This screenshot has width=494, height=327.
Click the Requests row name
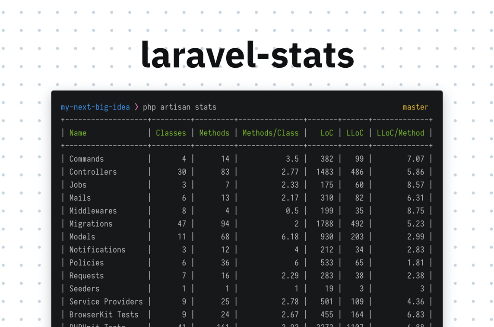(x=87, y=276)
